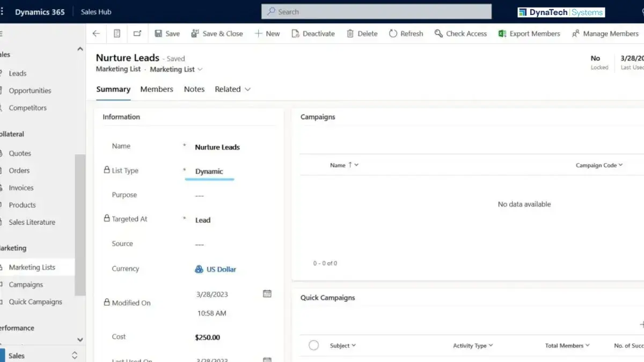644x362 pixels.
Task: Open calendar picker for Modified On
Action: pyautogui.click(x=267, y=293)
